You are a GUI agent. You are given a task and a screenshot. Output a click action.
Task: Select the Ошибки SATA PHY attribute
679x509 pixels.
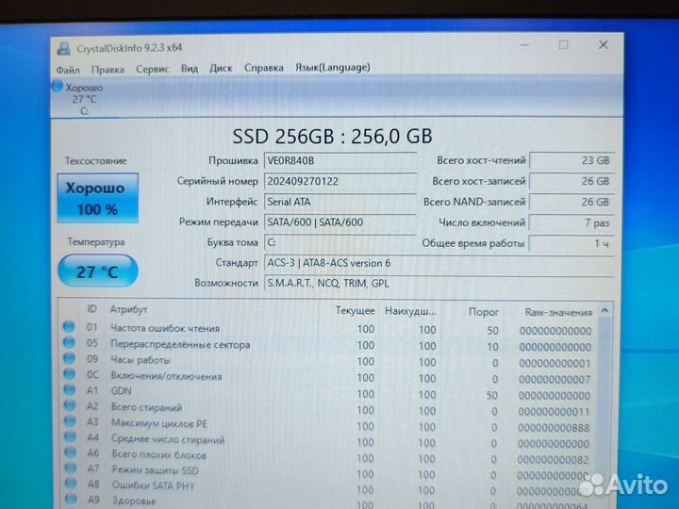click(x=154, y=485)
